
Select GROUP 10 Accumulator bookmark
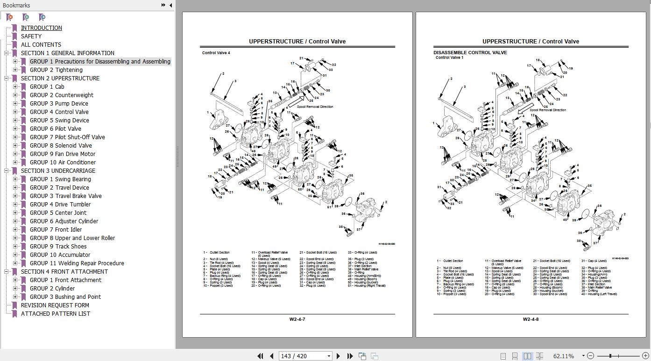tap(60, 255)
